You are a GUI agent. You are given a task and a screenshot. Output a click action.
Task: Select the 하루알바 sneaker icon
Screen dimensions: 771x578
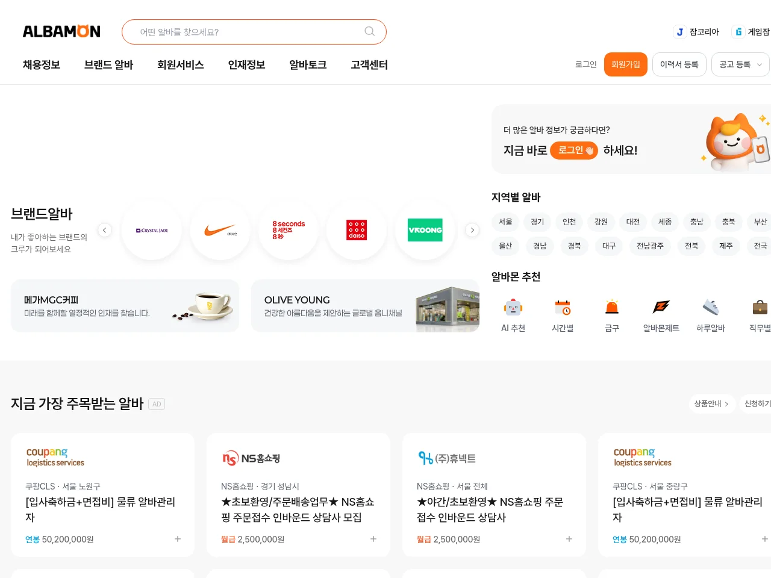[x=711, y=308]
